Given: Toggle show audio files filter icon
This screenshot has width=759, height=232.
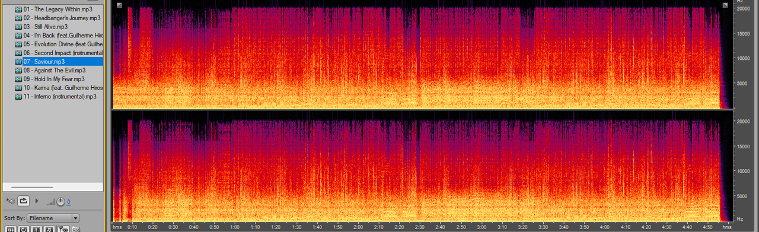Looking at the screenshot, I should (x=11, y=228).
